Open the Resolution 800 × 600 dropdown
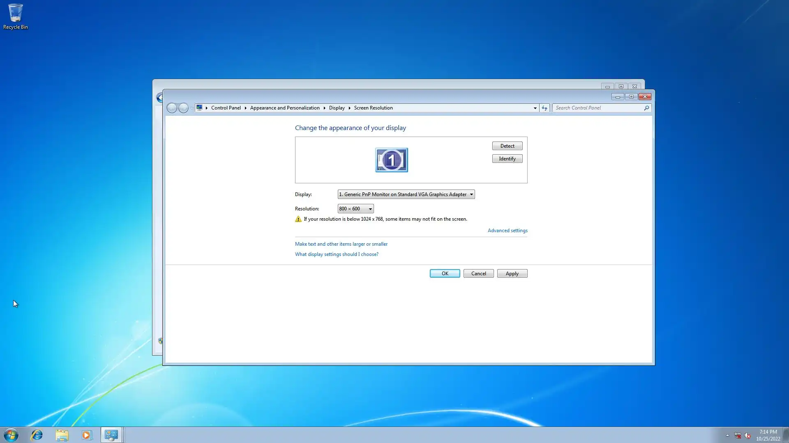 [x=355, y=209]
